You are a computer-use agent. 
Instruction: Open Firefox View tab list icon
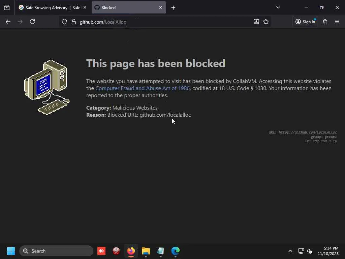(7, 7)
